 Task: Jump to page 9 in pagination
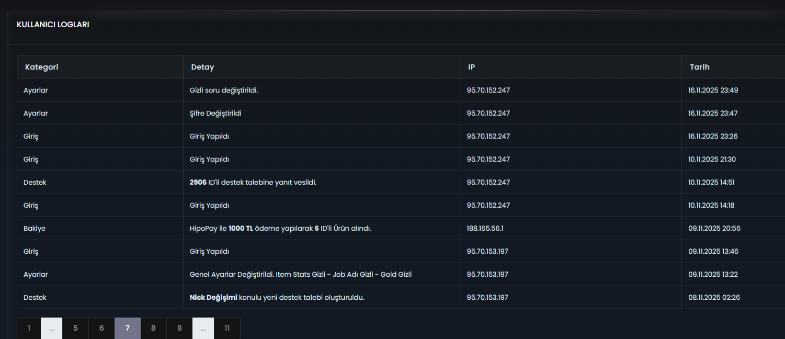pyautogui.click(x=179, y=328)
